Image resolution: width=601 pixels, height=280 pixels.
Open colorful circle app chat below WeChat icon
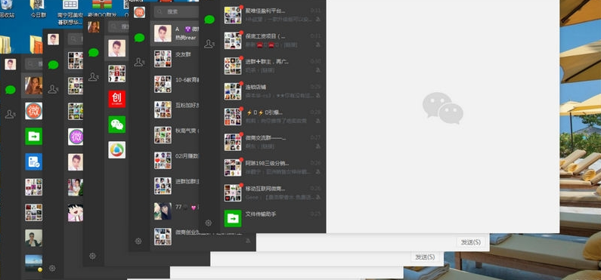[117, 149]
